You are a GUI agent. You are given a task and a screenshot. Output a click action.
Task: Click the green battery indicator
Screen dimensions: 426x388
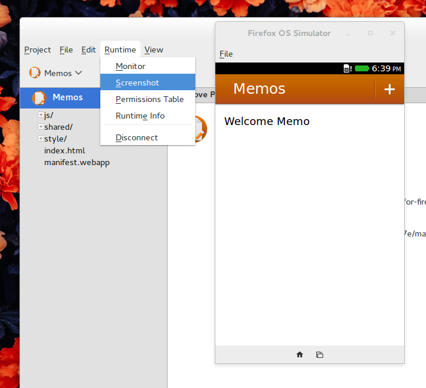362,68
